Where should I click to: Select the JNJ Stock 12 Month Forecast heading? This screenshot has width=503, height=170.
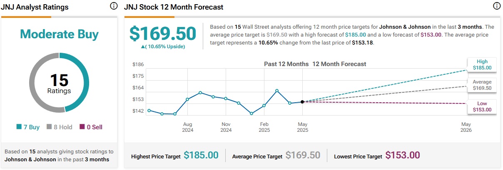(174, 7)
